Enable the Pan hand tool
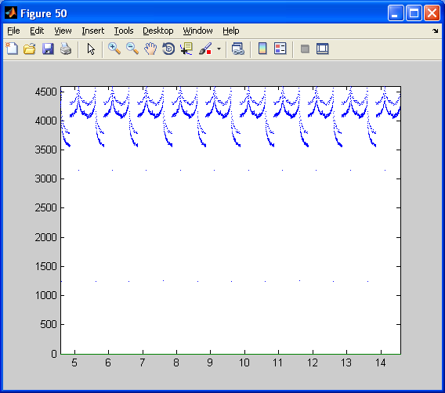445x393 pixels. 150,49
